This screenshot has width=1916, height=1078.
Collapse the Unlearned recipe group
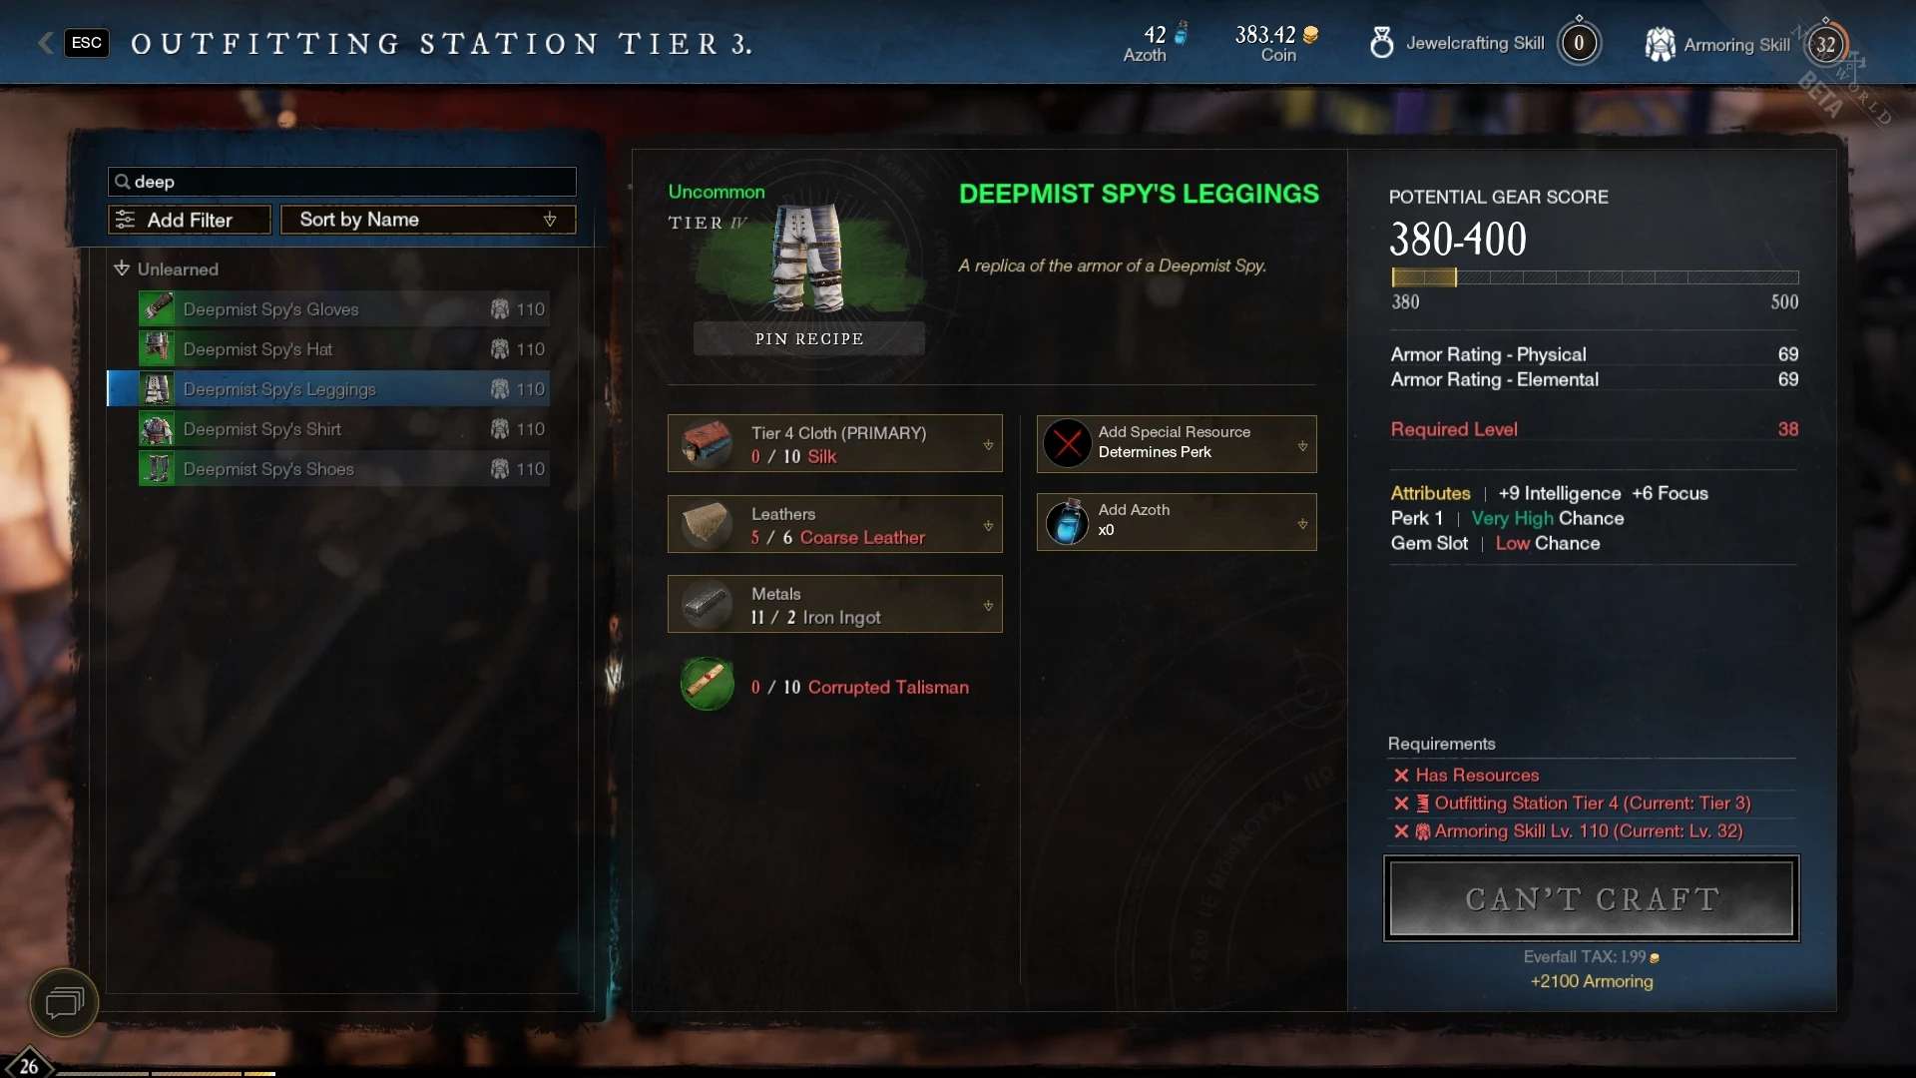click(x=122, y=269)
